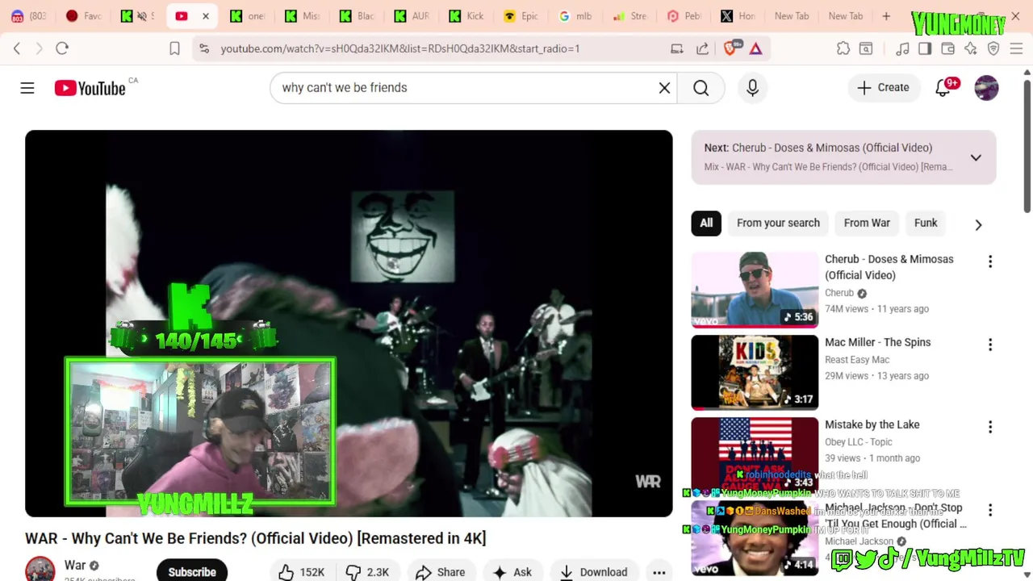Switch to the Stre tab
The height and width of the screenshot is (581, 1033).
(630, 15)
